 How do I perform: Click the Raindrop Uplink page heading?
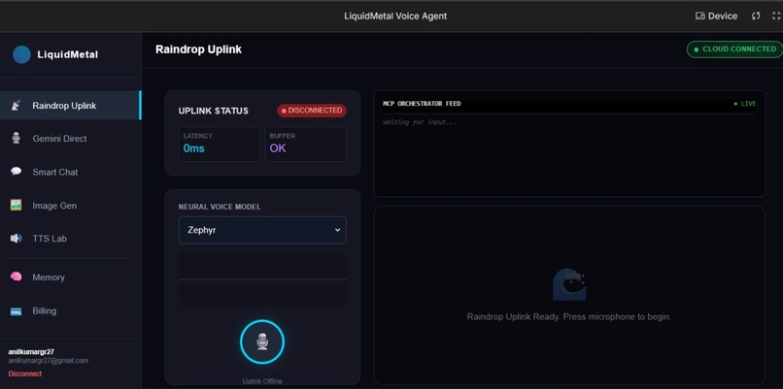199,49
